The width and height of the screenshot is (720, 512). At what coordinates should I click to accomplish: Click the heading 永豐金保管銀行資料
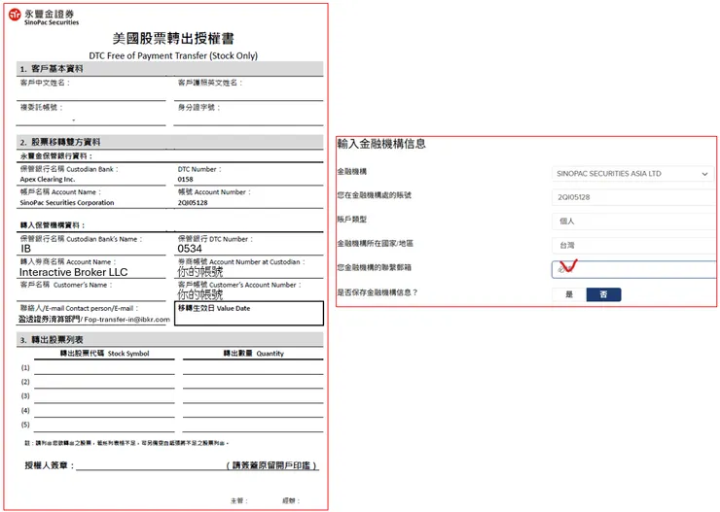[x=56, y=156]
